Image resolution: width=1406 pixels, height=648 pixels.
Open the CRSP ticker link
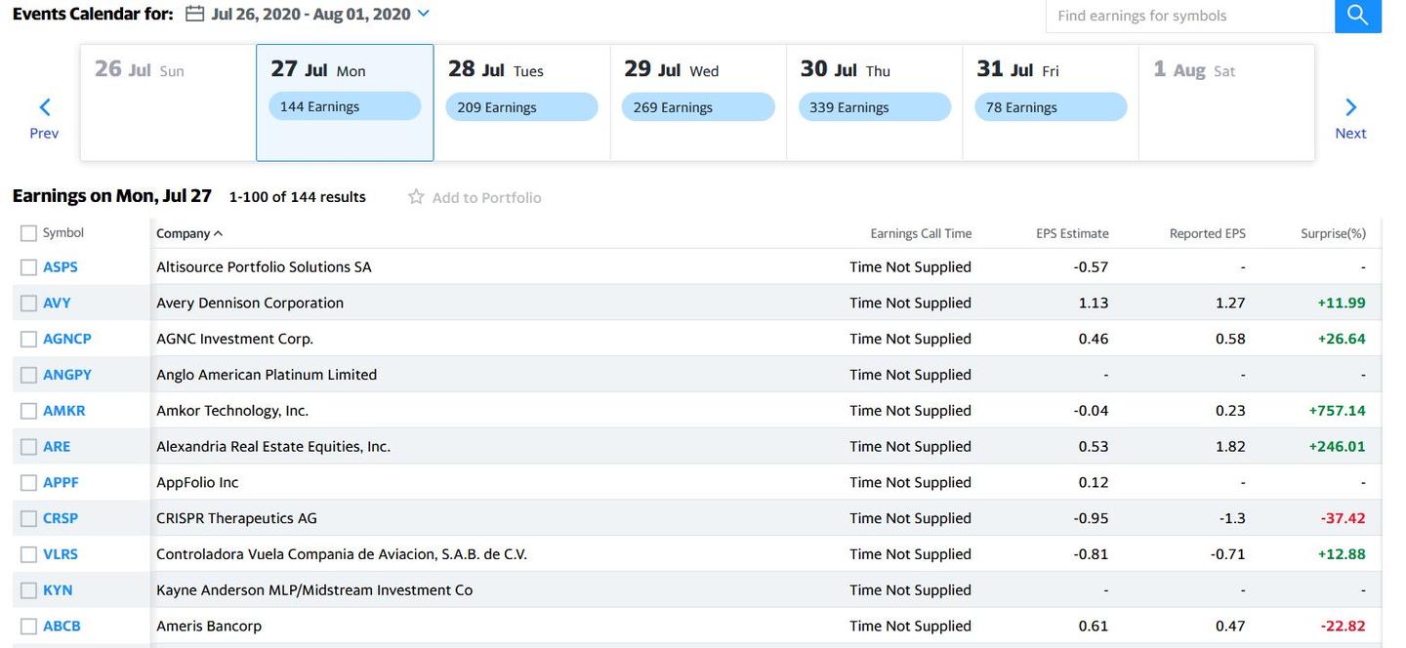tap(61, 518)
